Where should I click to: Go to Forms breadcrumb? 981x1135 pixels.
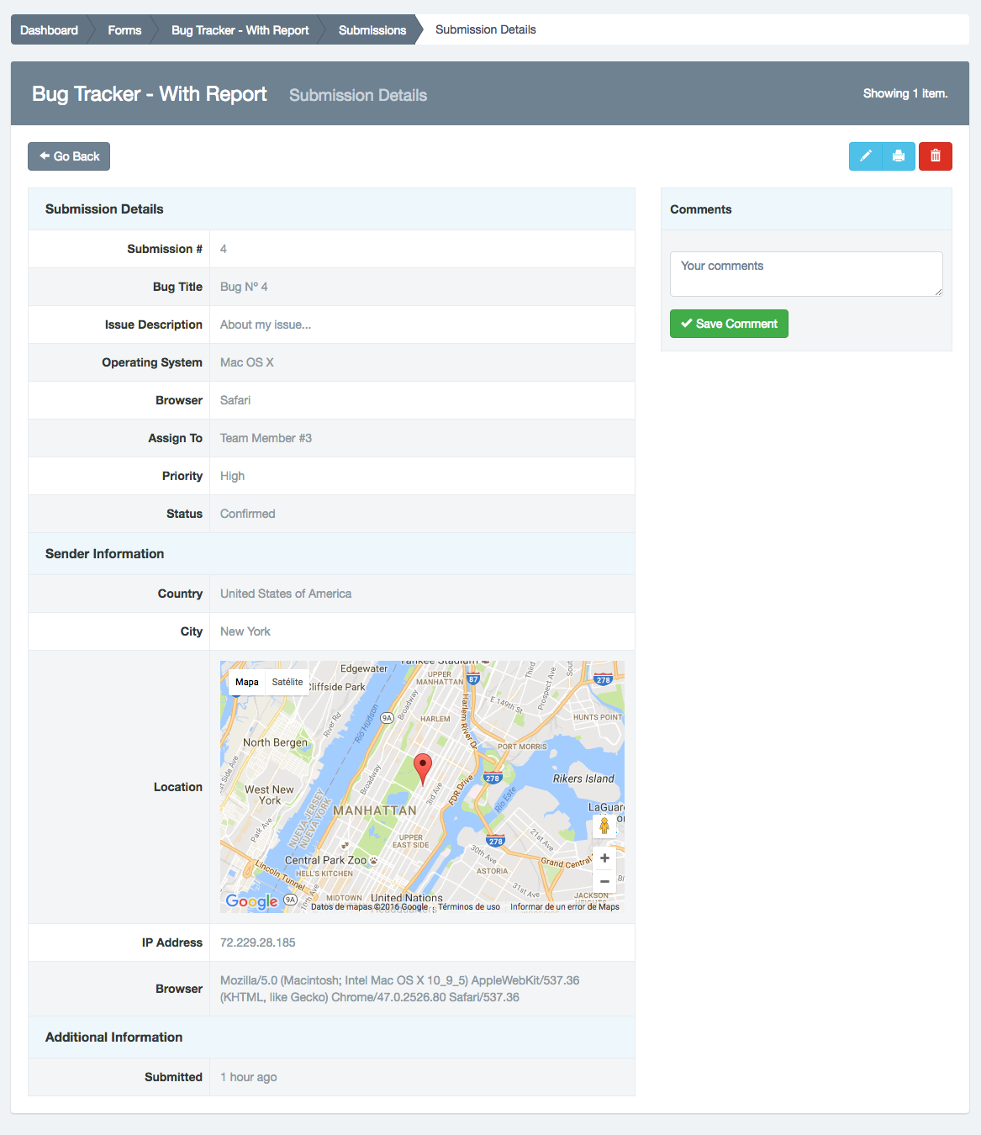point(124,30)
